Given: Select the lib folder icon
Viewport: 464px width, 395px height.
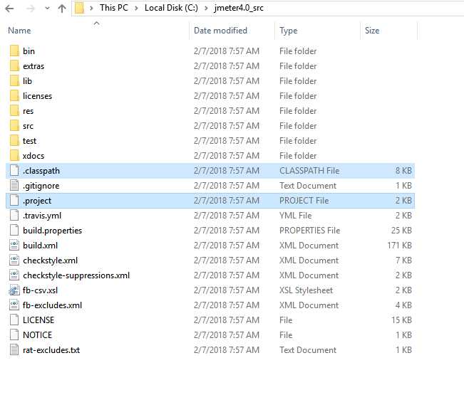Looking at the screenshot, I should [x=14, y=80].
